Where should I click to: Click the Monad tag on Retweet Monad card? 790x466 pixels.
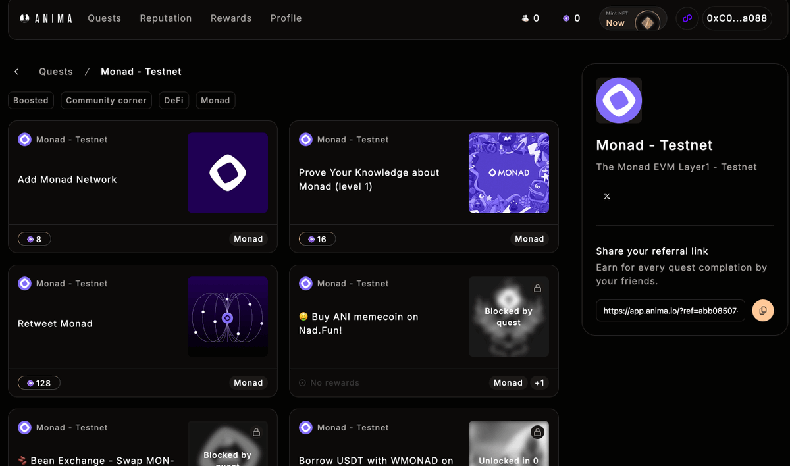click(x=248, y=383)
